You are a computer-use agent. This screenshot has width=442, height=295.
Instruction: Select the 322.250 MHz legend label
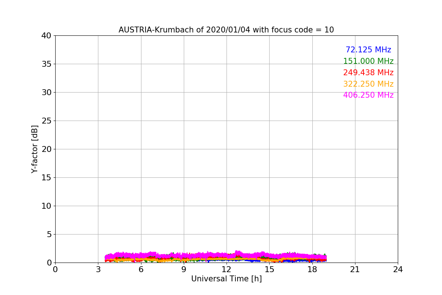tap(368, 84)
